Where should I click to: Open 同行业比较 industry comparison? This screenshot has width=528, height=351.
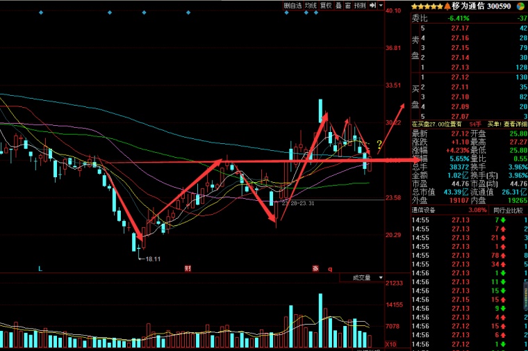(509, 210)
